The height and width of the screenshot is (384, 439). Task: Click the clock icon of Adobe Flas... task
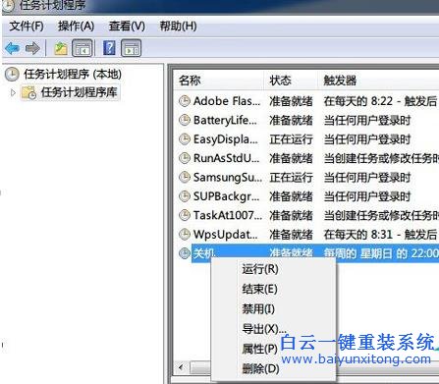185,101
